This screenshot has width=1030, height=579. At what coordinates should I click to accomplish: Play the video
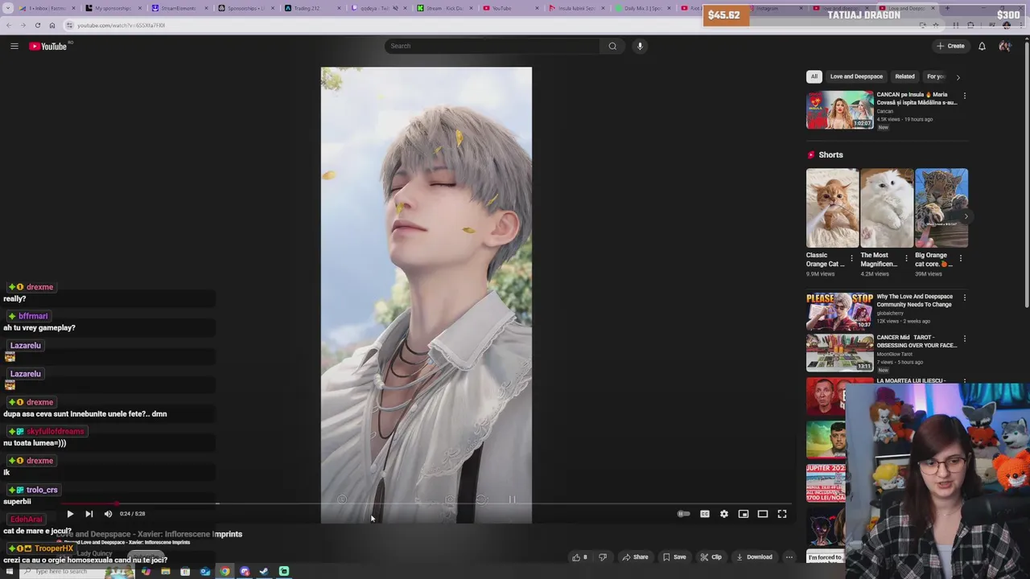tap(70, 514)
